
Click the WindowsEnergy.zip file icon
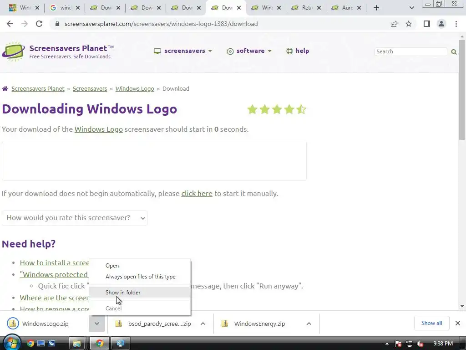coord(225,324)
